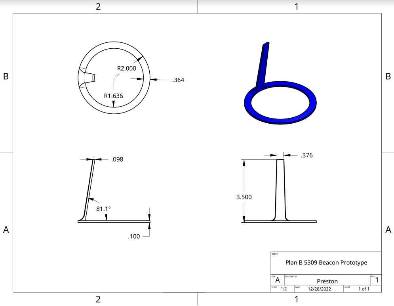Select the .376 width dimension
This screenshot has height=306, width=394.
(x=306, y=155)
